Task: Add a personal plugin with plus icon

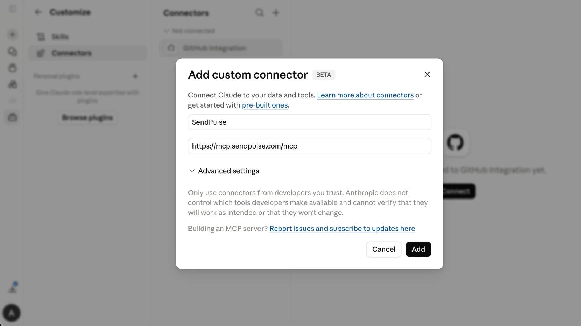Action: tap(135, 76)
